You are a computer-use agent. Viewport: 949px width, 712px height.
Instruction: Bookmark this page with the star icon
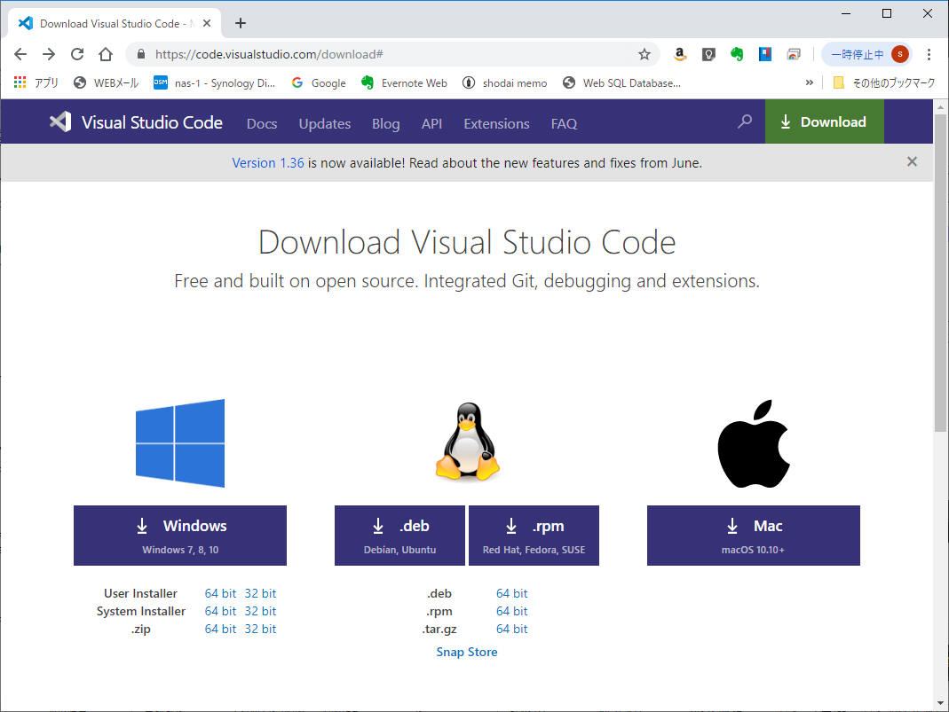[645, 54]
